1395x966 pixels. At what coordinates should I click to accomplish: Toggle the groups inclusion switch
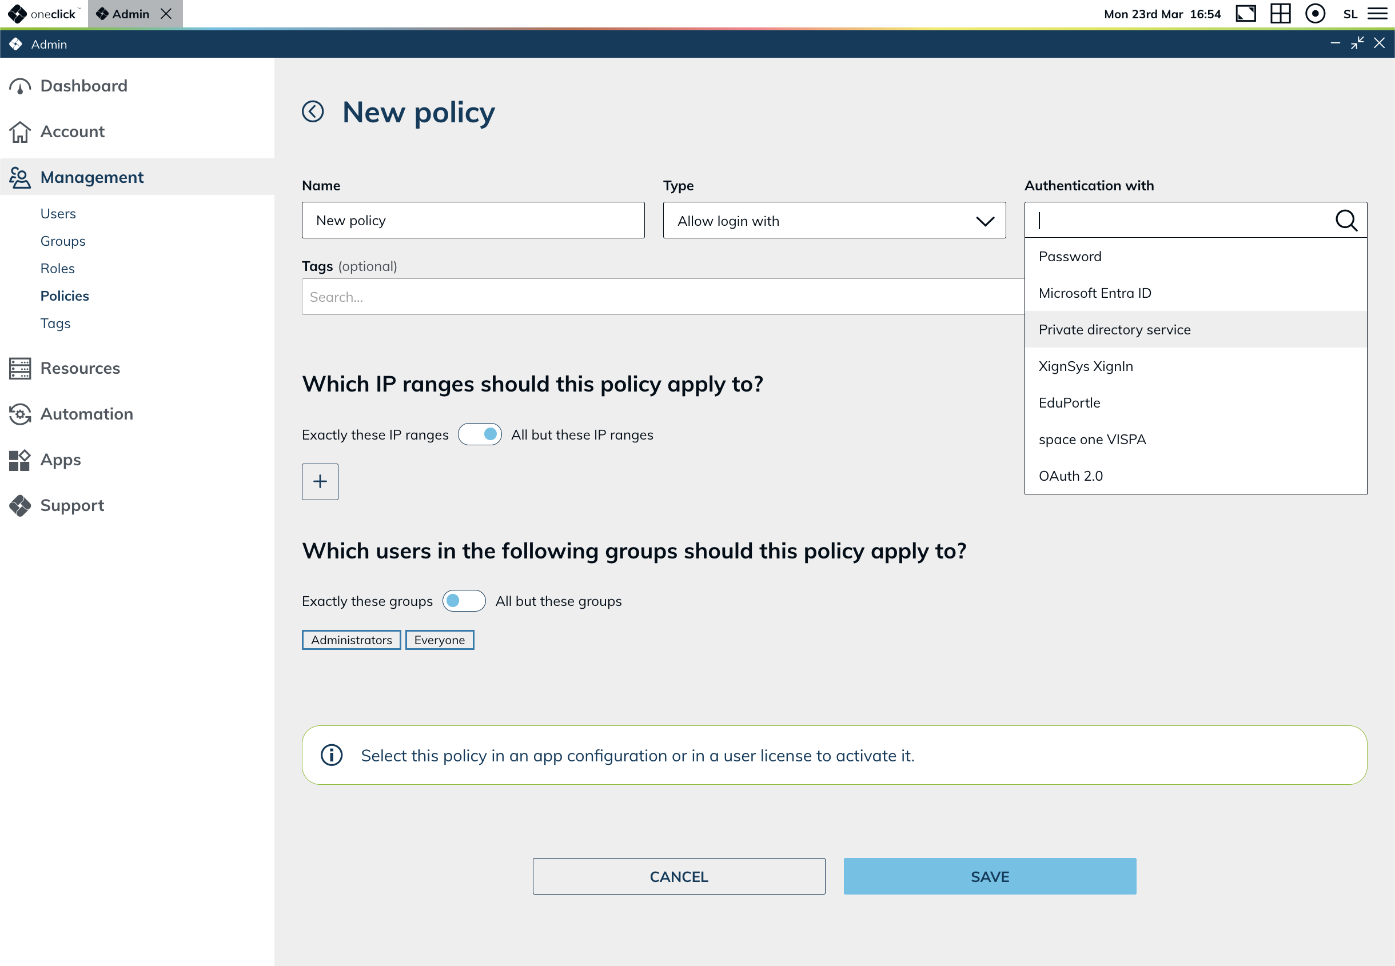coord(464,601)
